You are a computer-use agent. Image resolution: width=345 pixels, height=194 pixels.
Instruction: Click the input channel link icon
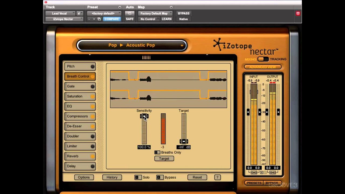pyautogui.click(x=254, y=172)
